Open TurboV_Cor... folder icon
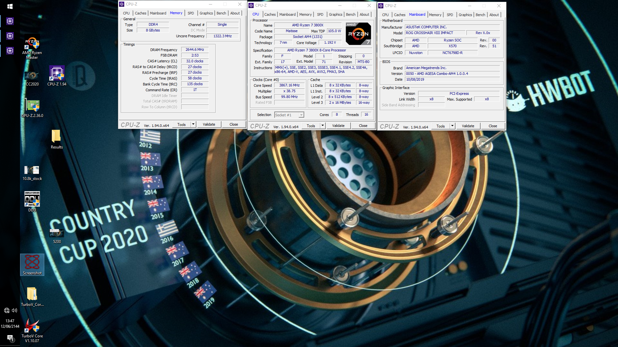 [32, 297]
